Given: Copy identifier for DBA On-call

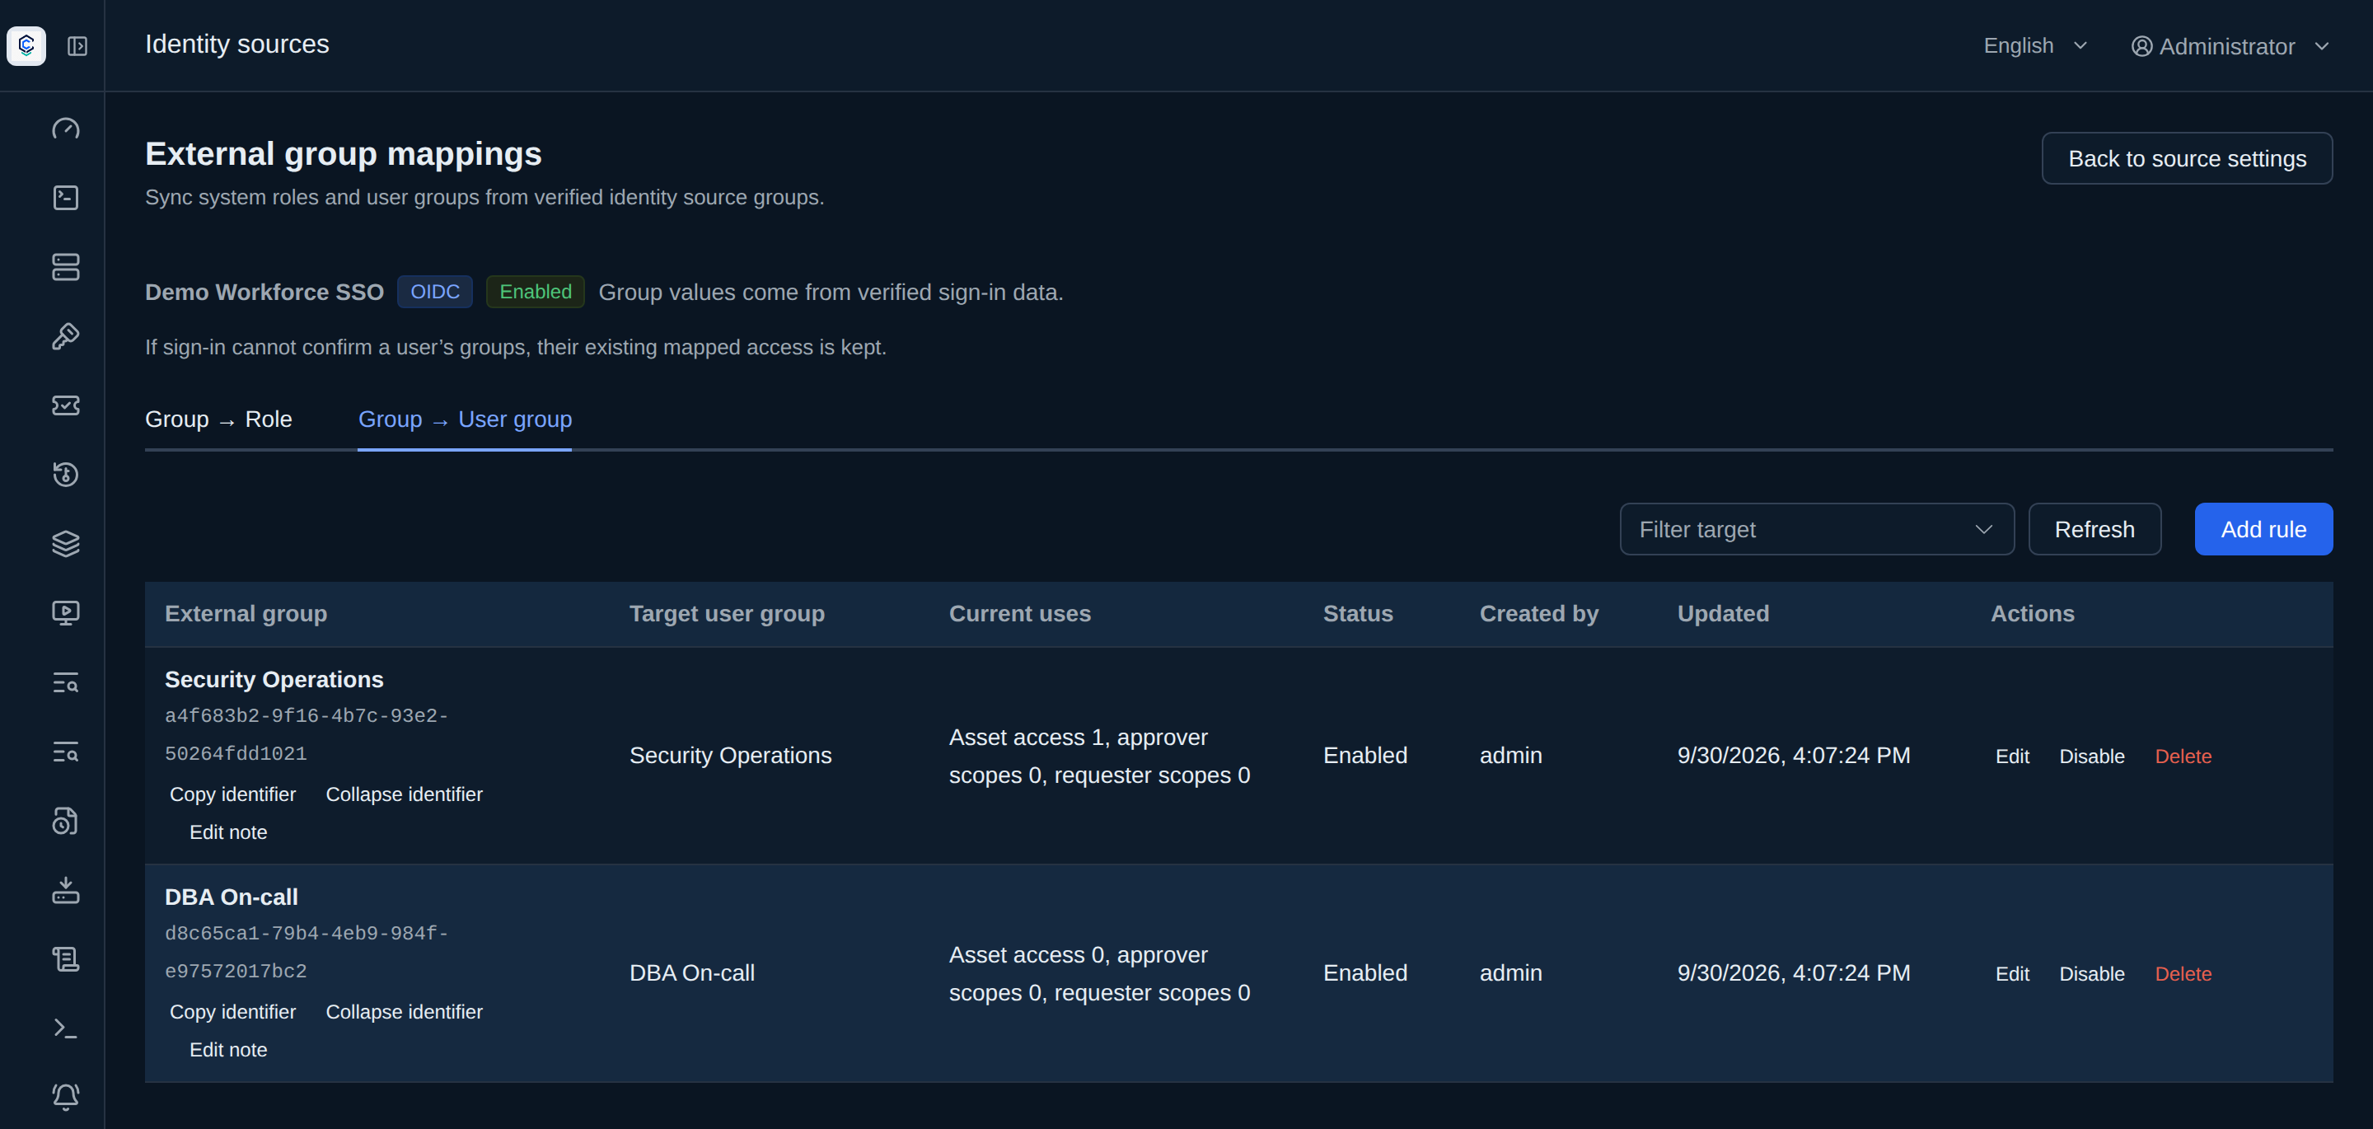Looking at the screenshot, I should pos(232,1012).
